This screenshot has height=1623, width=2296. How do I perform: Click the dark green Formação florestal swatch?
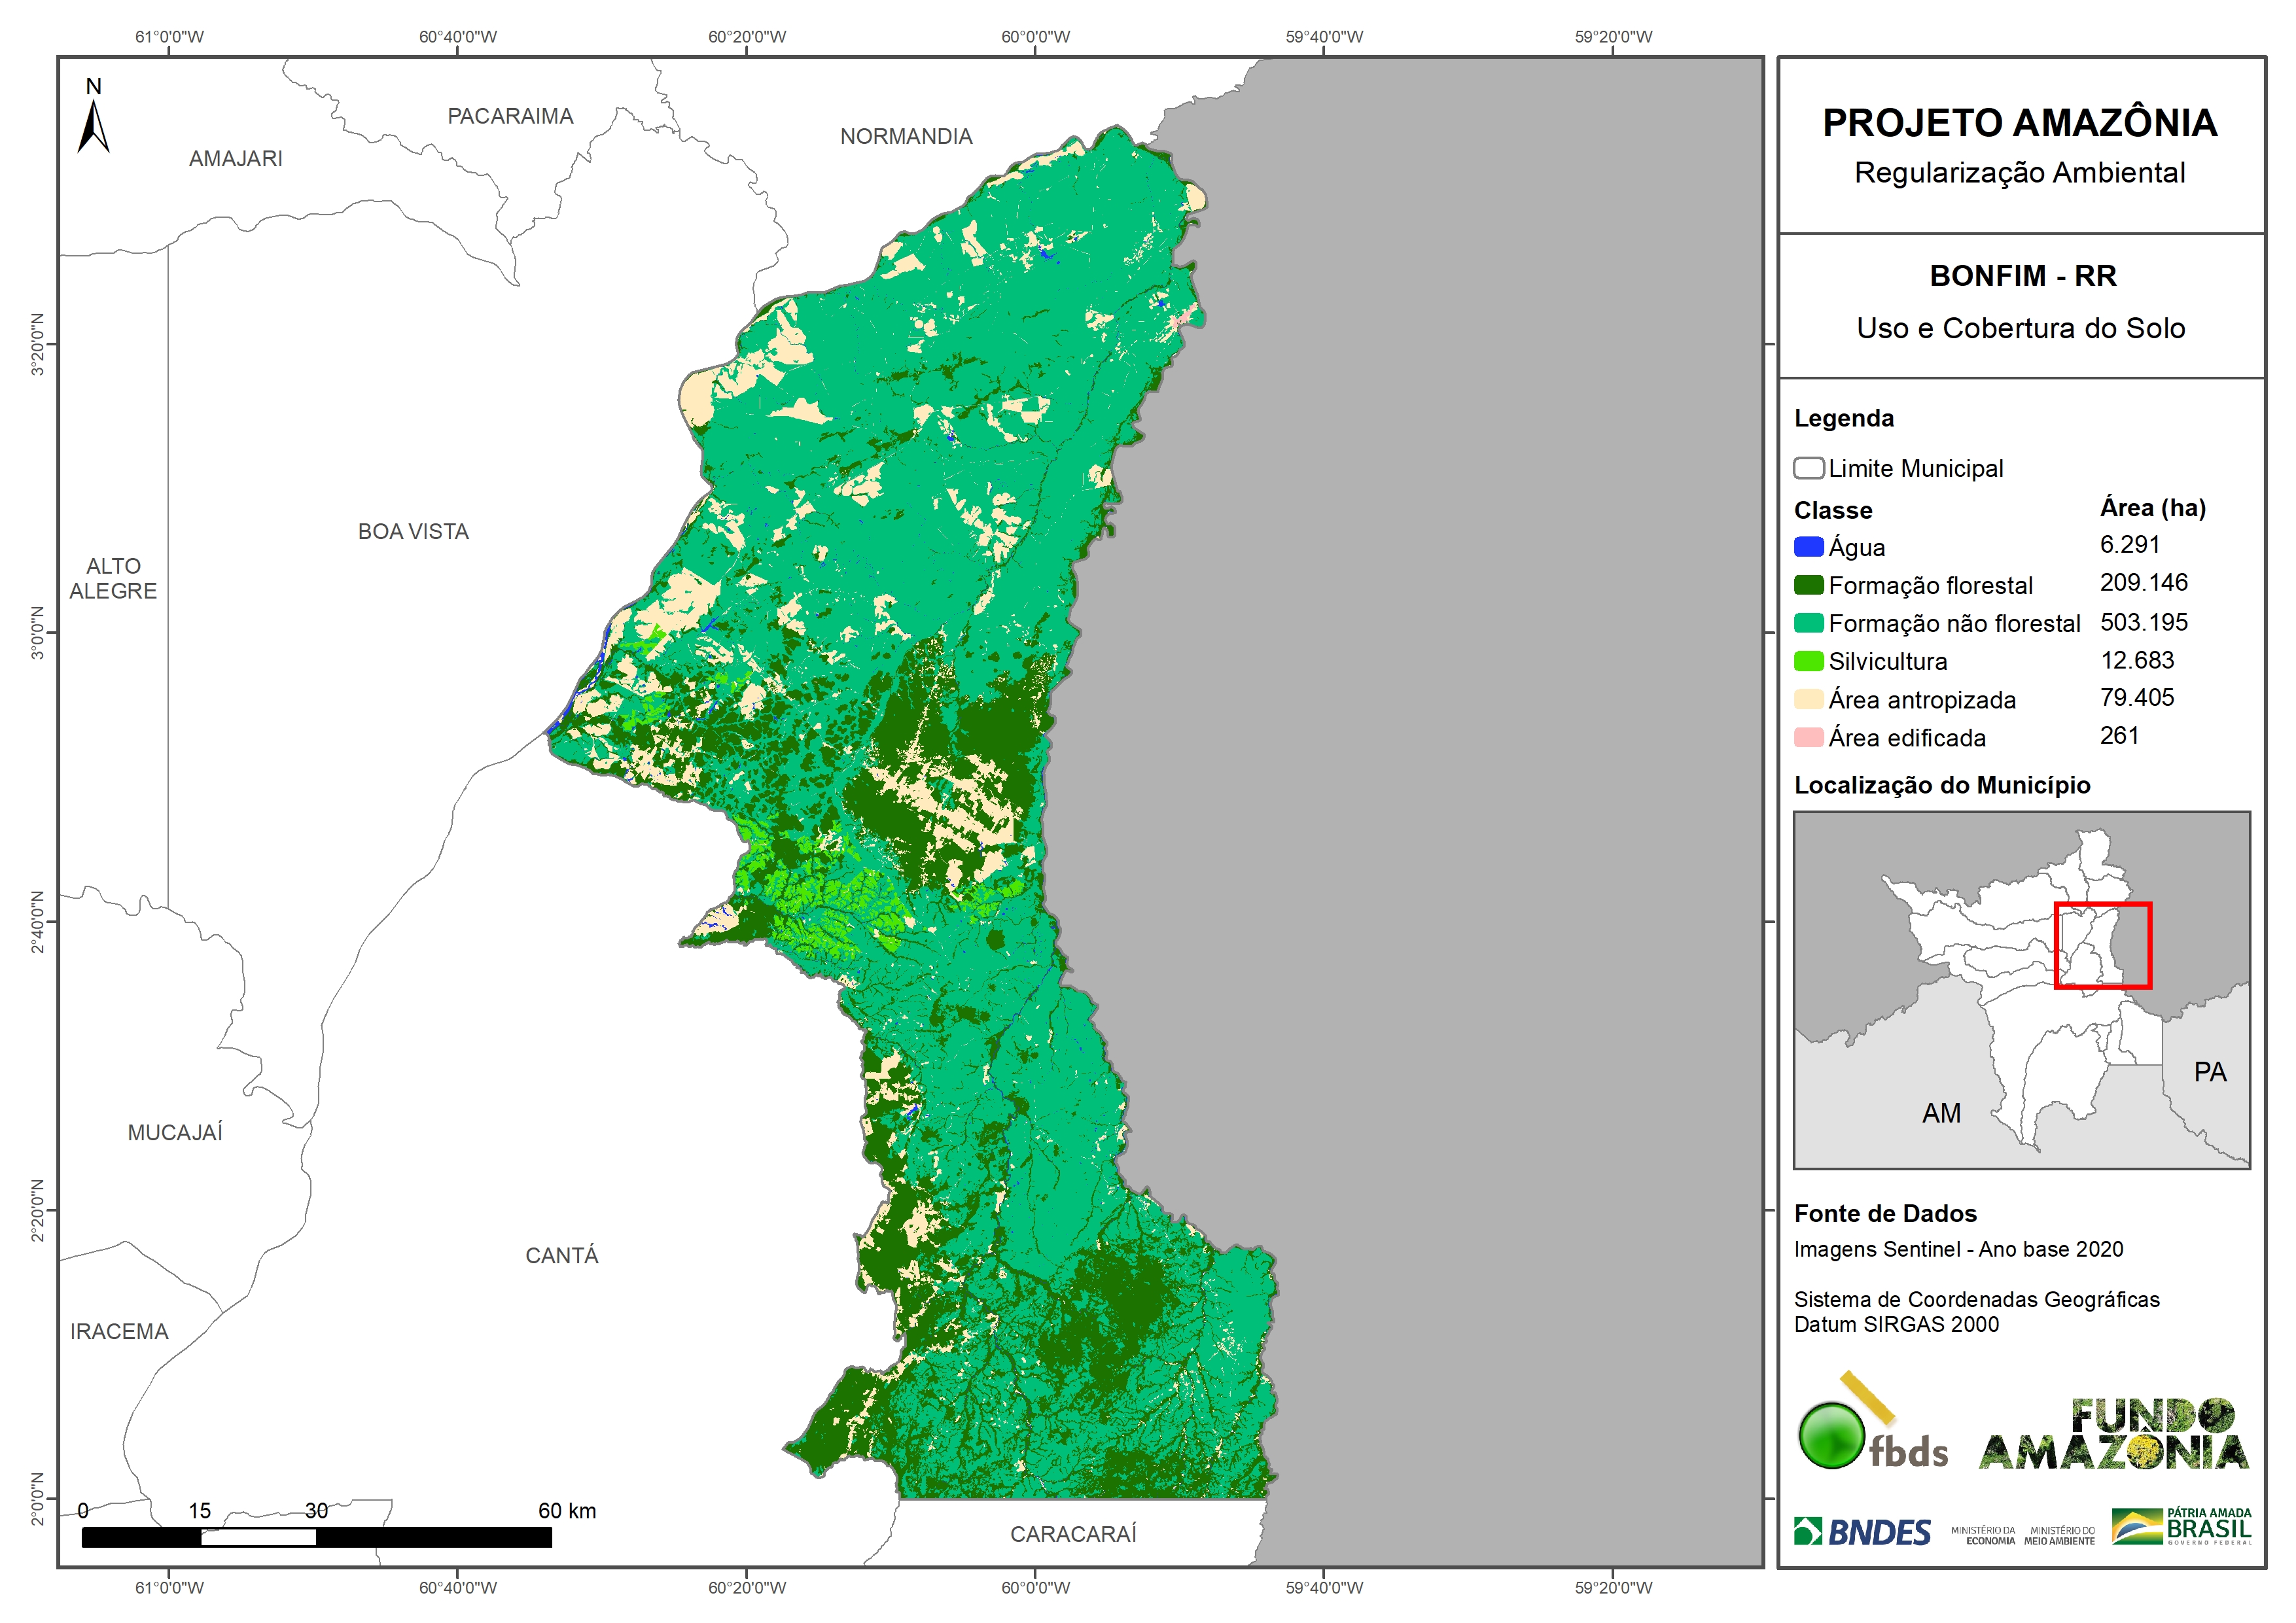pos(1808,585)
